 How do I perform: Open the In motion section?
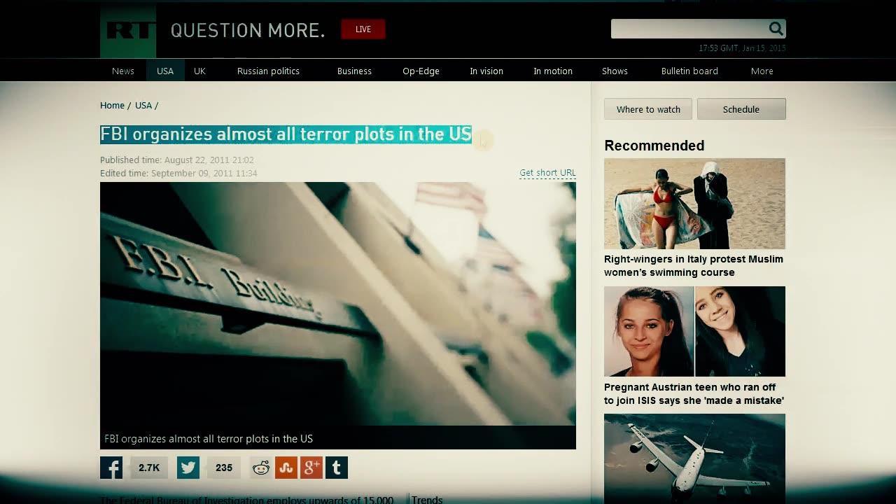pos(553,71)
